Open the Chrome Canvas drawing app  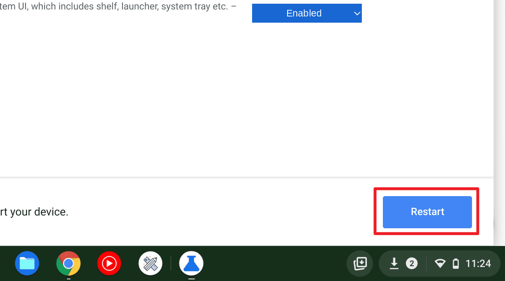(150, 263)
